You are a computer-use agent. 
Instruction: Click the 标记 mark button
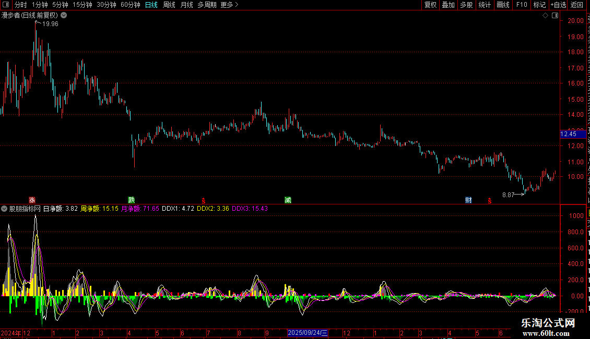point(539,5)
